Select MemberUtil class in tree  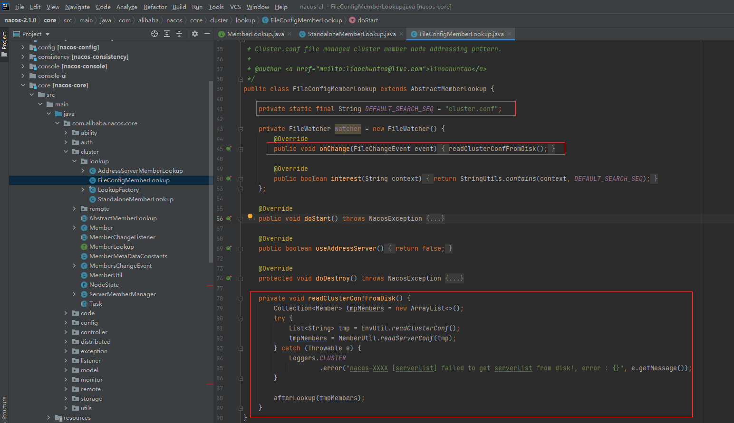[106, 275]
